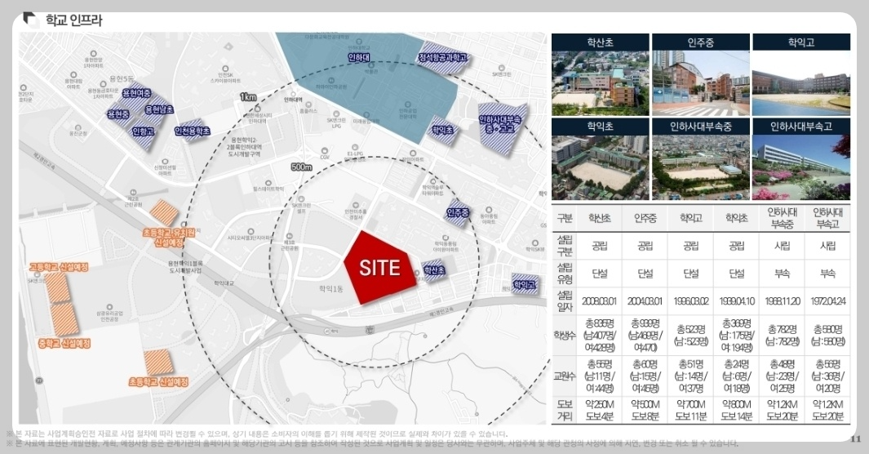
Task: Click the 1972.04.24 date cell
Action: [x=827, y=301]
